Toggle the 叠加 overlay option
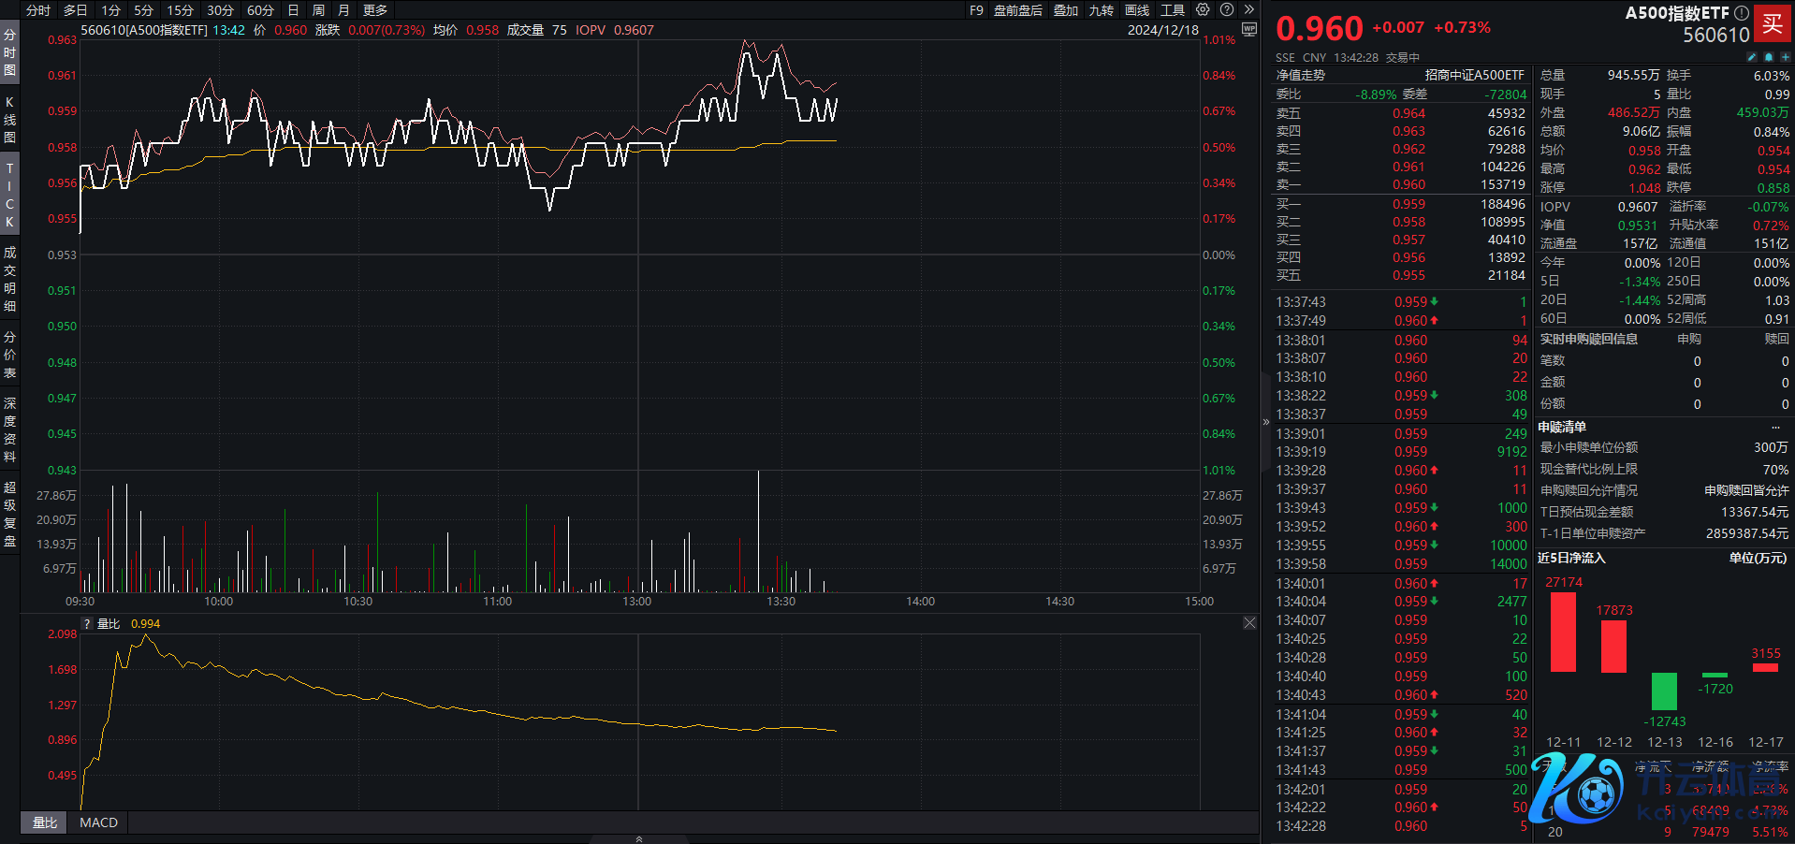The image size is (1795, 844). click(1066, 10)
